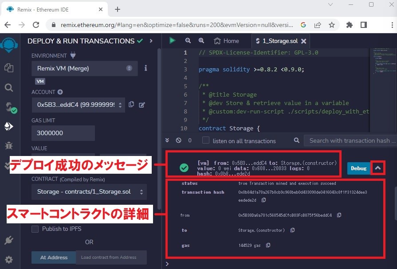Copy the gas value 144529
Image resolution: width=397 pixels, height=269 pixels.
coord(268,245)
